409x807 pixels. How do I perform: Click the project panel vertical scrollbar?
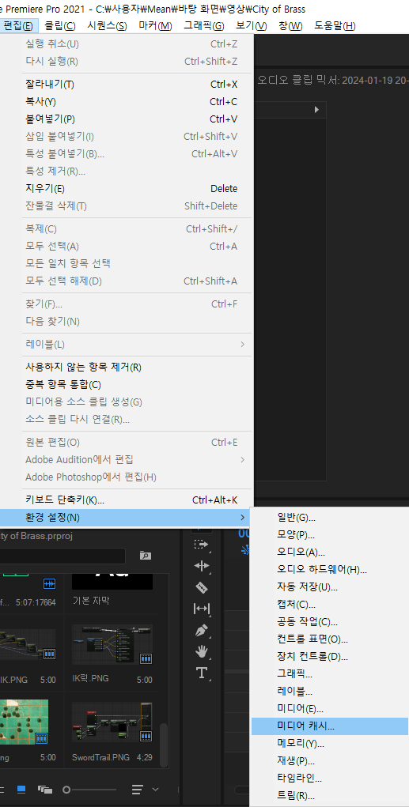(x=164, y=746)
